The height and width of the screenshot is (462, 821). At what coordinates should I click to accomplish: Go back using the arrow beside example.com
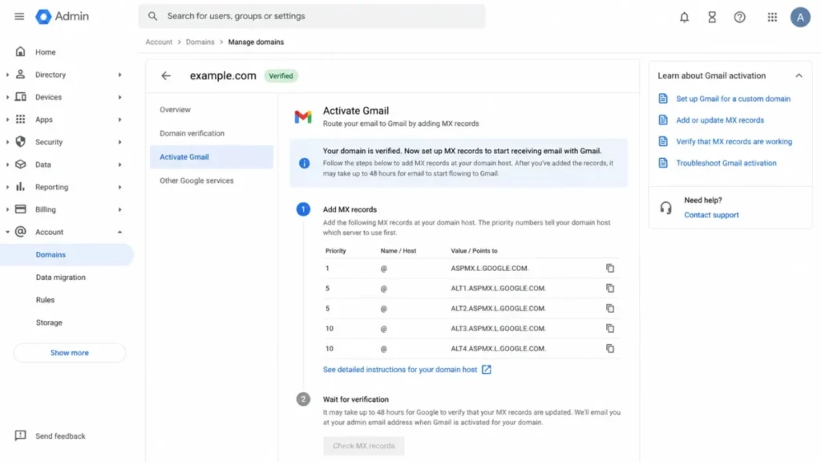coord(166,76)
